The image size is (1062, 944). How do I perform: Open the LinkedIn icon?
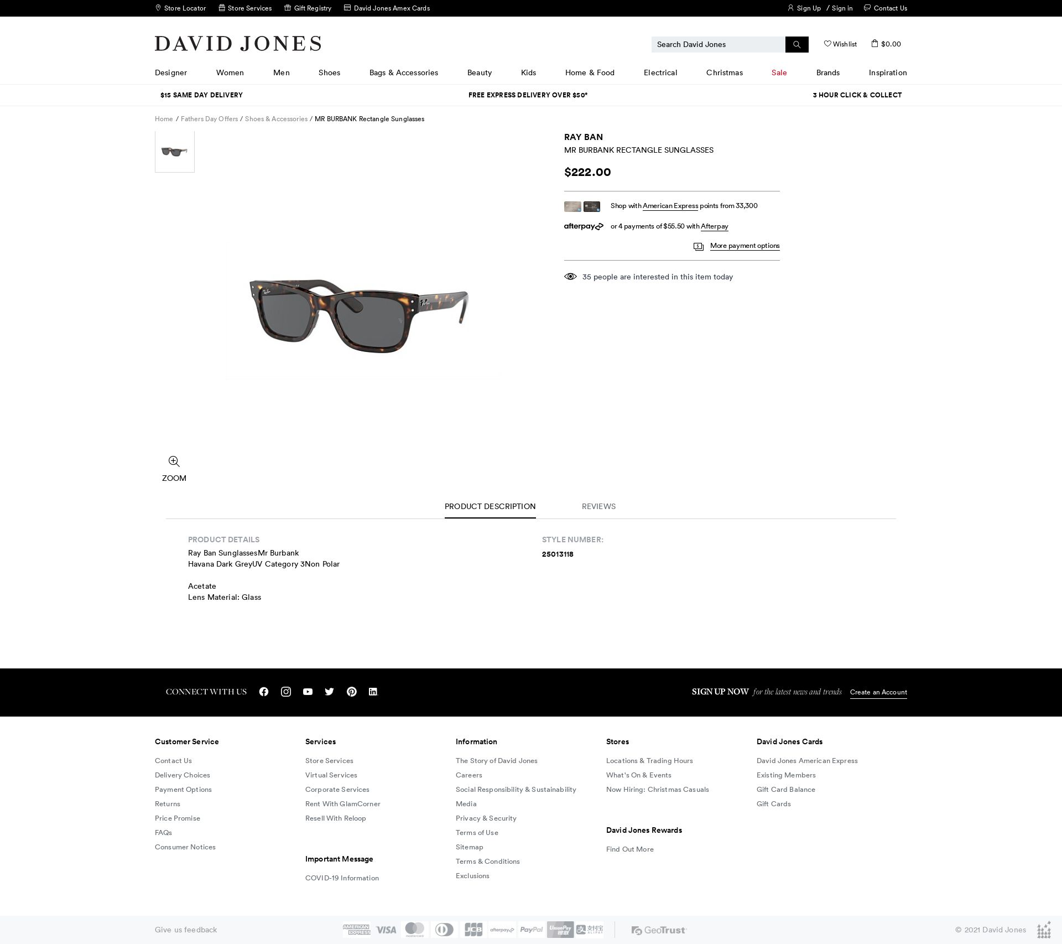point(373,692)
